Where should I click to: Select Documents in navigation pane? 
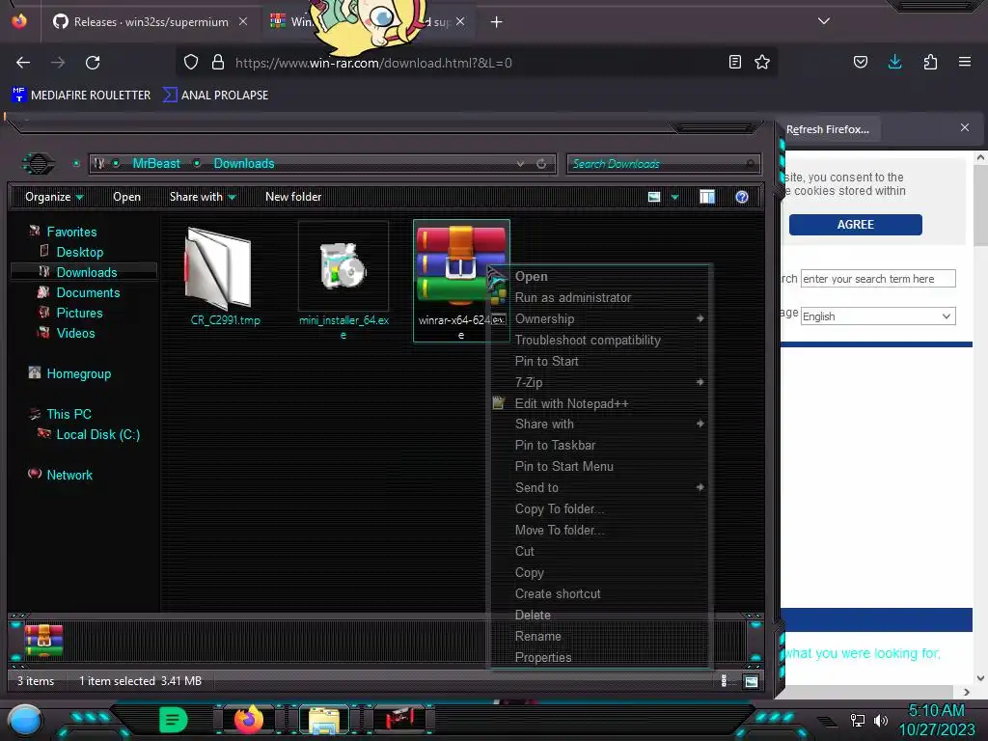coord(88,292)
